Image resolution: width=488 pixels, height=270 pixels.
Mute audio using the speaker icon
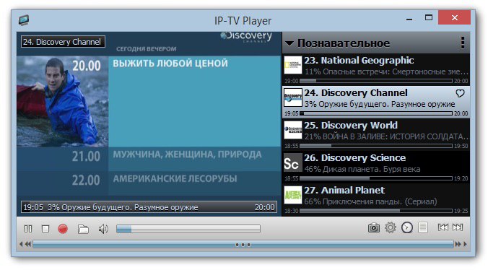pos(103,230)
